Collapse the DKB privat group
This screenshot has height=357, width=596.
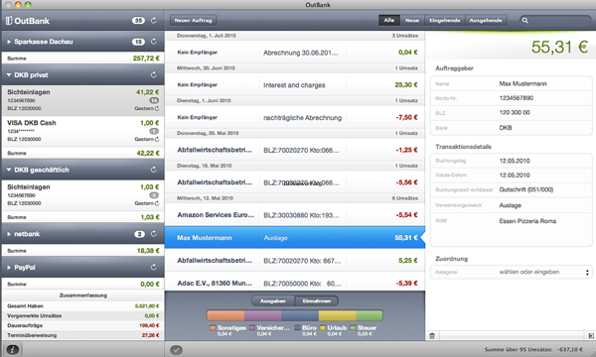9,75
